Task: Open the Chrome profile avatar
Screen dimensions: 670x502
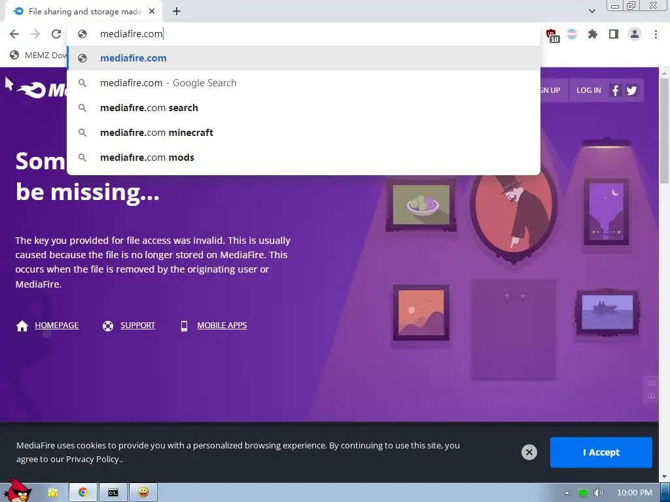Action: (635, 34)
